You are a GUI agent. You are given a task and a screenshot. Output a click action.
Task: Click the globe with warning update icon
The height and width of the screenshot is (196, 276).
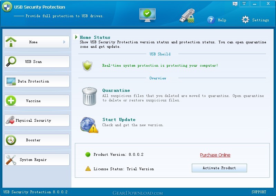point(89,125)
